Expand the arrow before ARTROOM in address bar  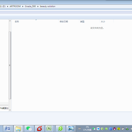(x=8, y=6)
